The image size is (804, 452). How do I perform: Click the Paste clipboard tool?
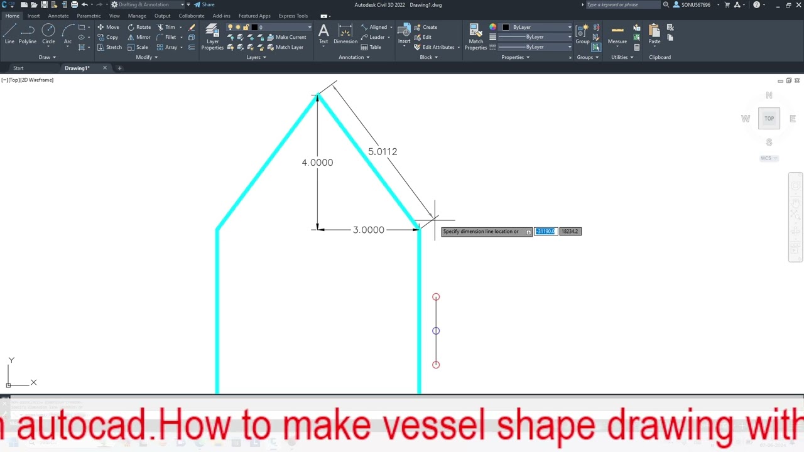[655, 34]
